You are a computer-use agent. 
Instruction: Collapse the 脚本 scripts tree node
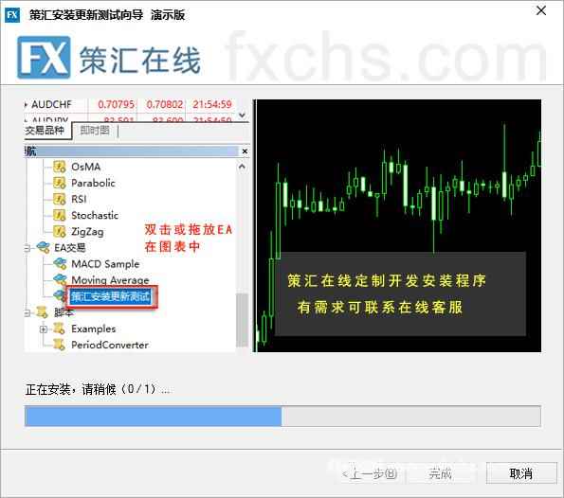27,313
